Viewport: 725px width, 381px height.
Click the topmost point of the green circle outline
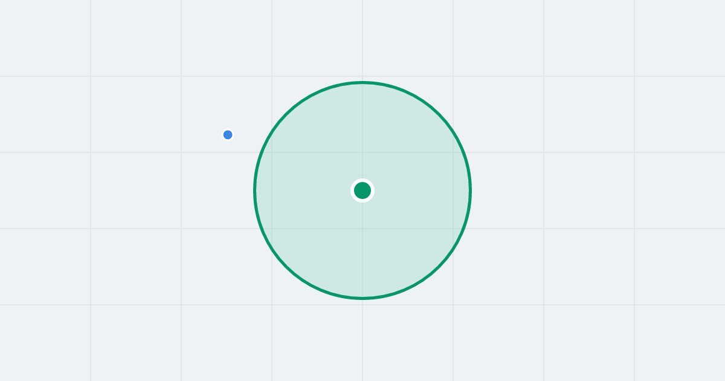362,82
